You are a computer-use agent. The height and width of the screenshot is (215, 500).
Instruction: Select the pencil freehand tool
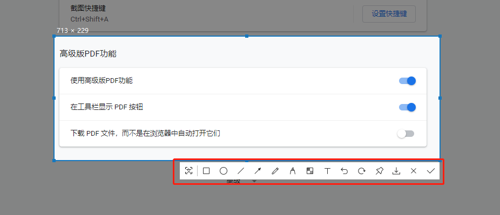click(275, 171)
